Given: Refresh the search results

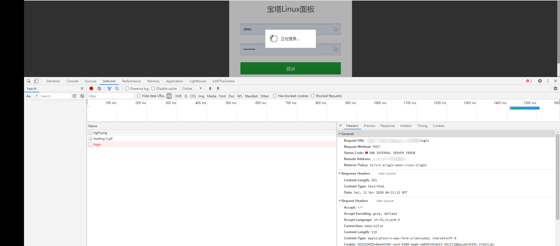Looking at the screenshot, I should point(74,96).
